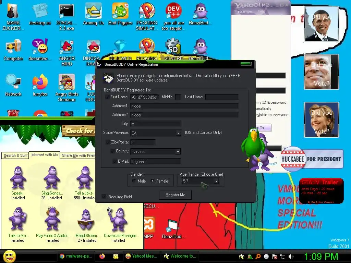
Task: Open the desktop.ini file icon
Action: click(40, 14)
